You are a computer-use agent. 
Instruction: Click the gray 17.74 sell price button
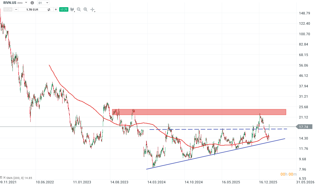point(7,9)
